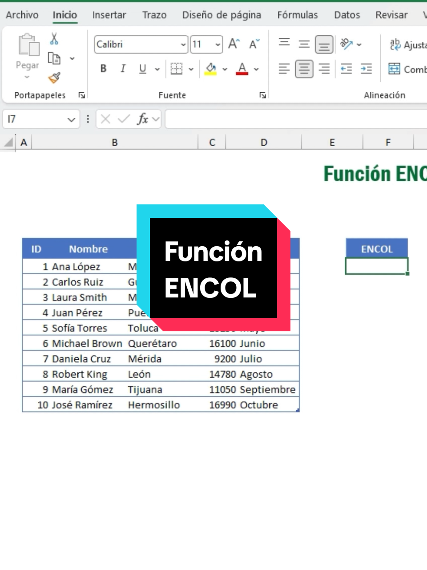This screenshot has height=570, width=427.
Task: Toggle bottom vertical alignment
Action: [324, 44]
